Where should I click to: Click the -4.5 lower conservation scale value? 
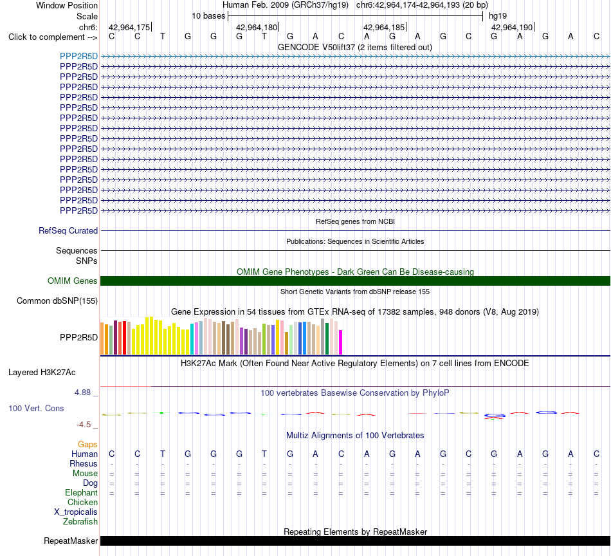(x=84, y=425)
